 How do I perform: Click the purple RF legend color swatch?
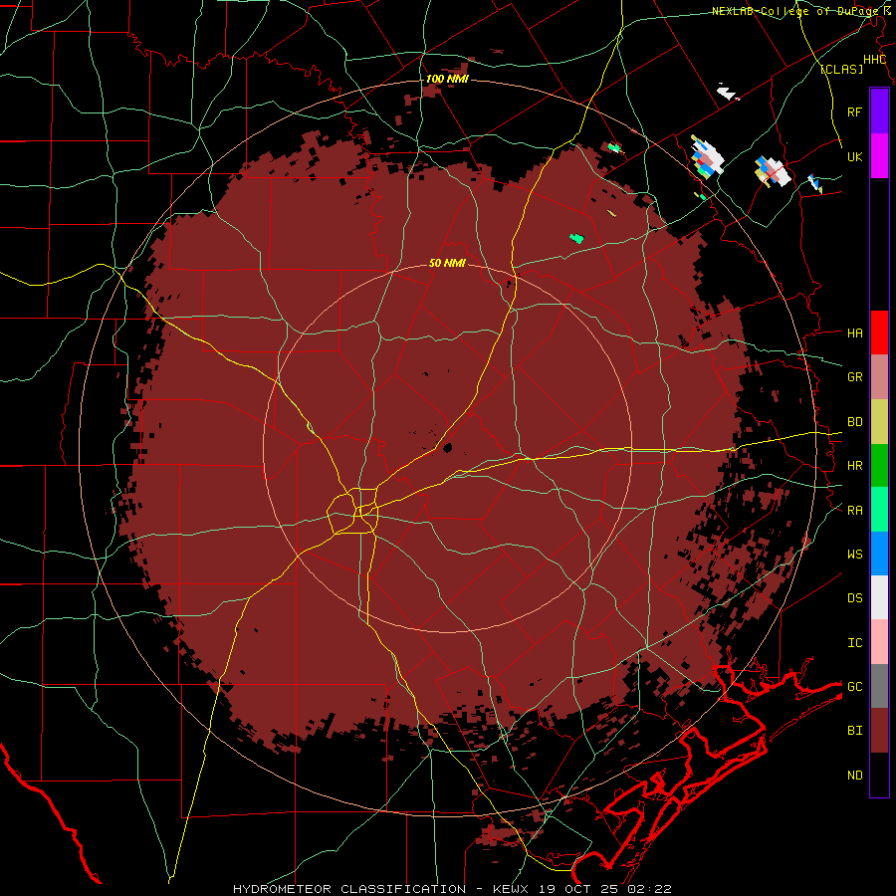pyautogui.click(x=879, y=112)
